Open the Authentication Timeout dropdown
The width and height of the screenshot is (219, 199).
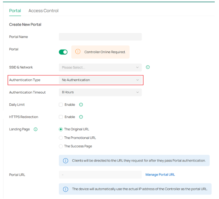pyautogui.click(x=100, y=92)
